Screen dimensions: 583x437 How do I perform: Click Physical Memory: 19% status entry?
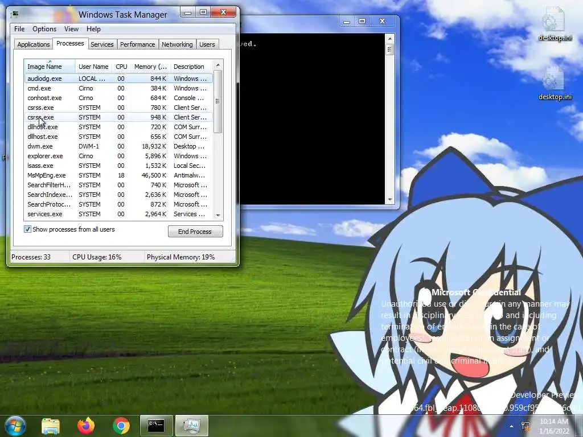[x=180, y=257]
